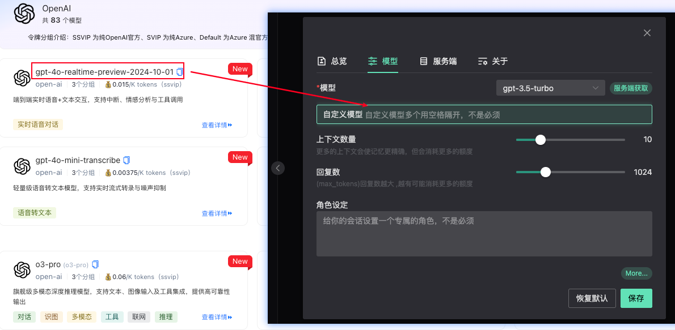Click the OpenAI logo in the header
The height and width of the screenshot is (330, 675).
(24, 14)
